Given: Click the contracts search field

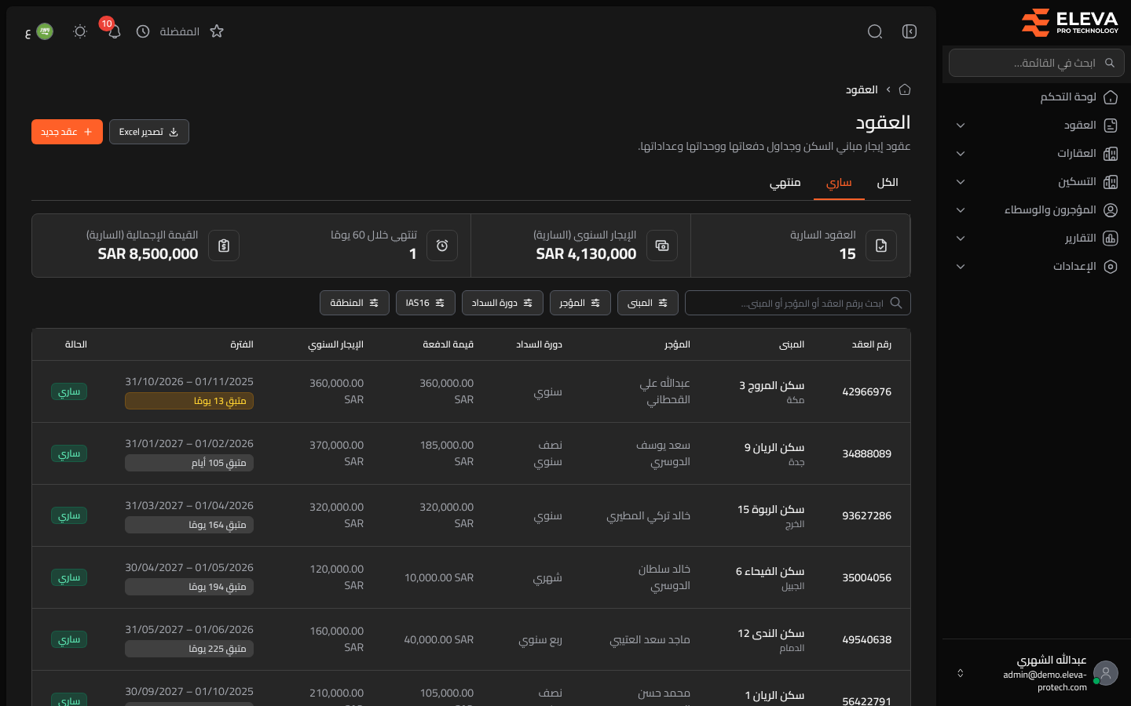Looking at the screenshot, I should click(x=798, y=303).
